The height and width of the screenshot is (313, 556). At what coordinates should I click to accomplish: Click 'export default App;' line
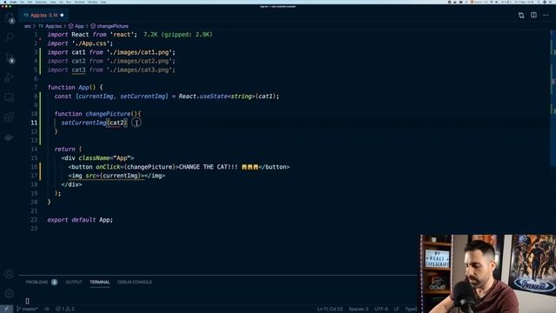80,220
